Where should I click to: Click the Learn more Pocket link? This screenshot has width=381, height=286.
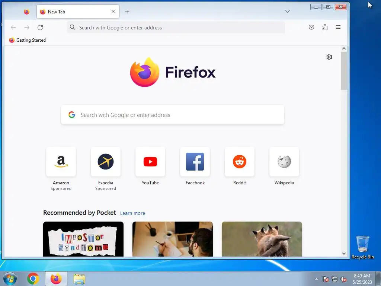click(x=132, y=213)
